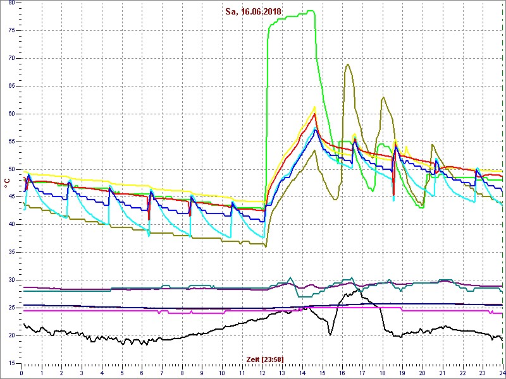Click hour 6 on the time axis

pos(142,373)
